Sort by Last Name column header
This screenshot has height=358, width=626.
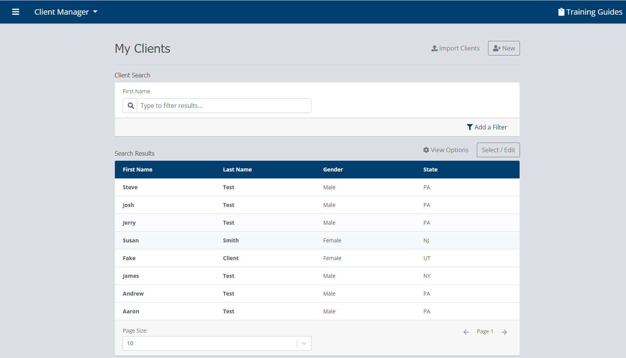tap(237, 170)
